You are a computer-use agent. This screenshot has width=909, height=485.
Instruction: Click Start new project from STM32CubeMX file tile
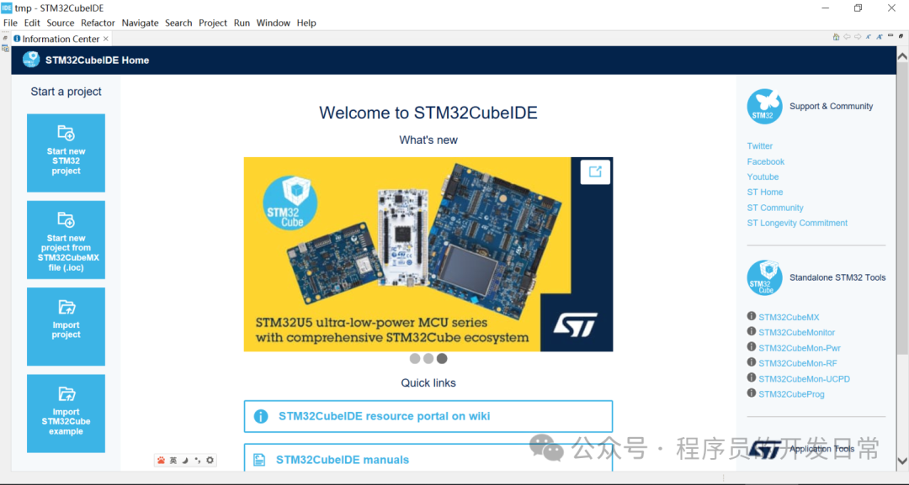coord(66,240)
